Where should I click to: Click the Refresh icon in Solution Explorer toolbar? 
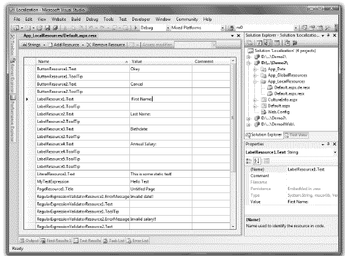260,43
